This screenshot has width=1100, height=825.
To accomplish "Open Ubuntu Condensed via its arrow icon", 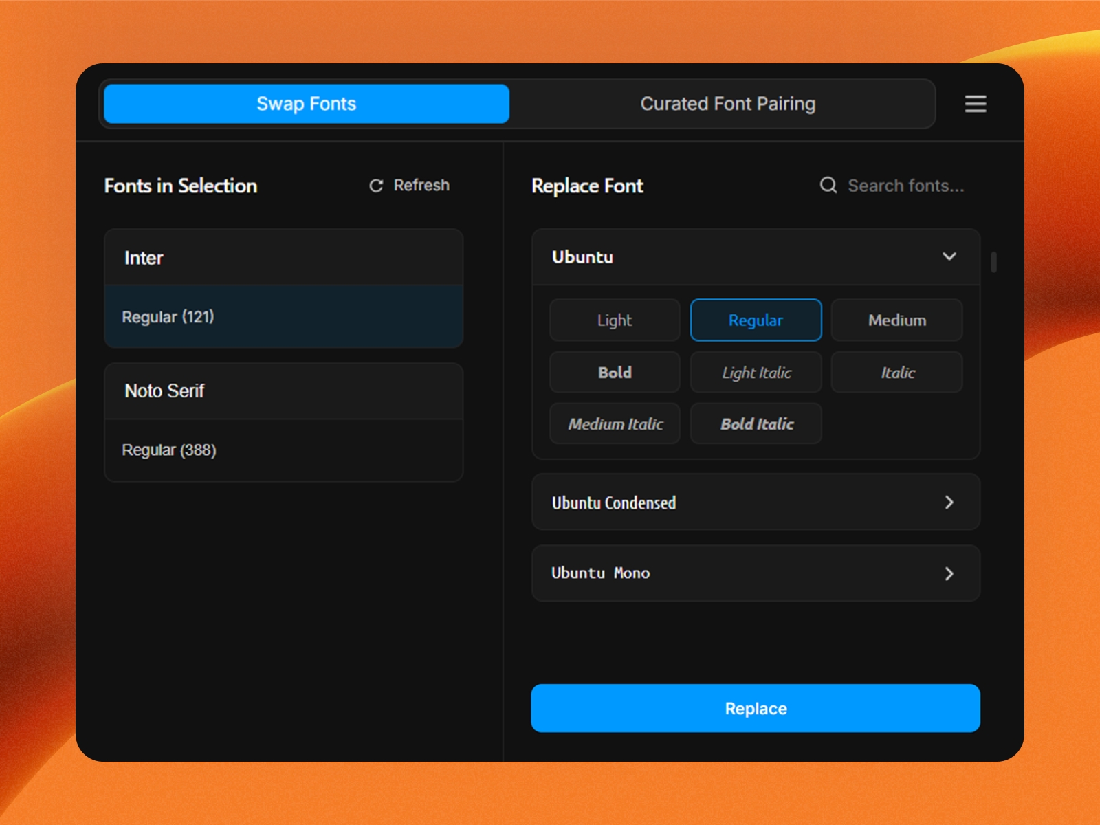I will click(949, 503).
